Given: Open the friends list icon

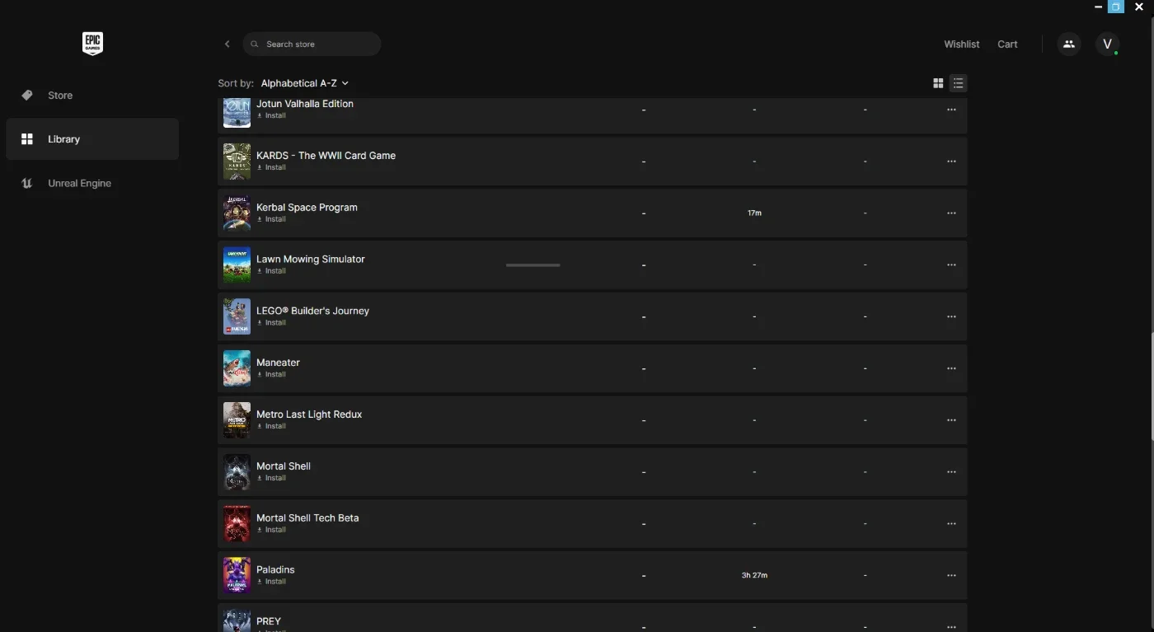Looking at the screenshot, I should coord(1069,44).
